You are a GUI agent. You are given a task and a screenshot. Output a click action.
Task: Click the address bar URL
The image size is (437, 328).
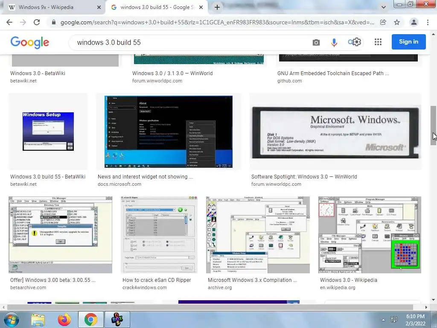[x=217, y=22]
